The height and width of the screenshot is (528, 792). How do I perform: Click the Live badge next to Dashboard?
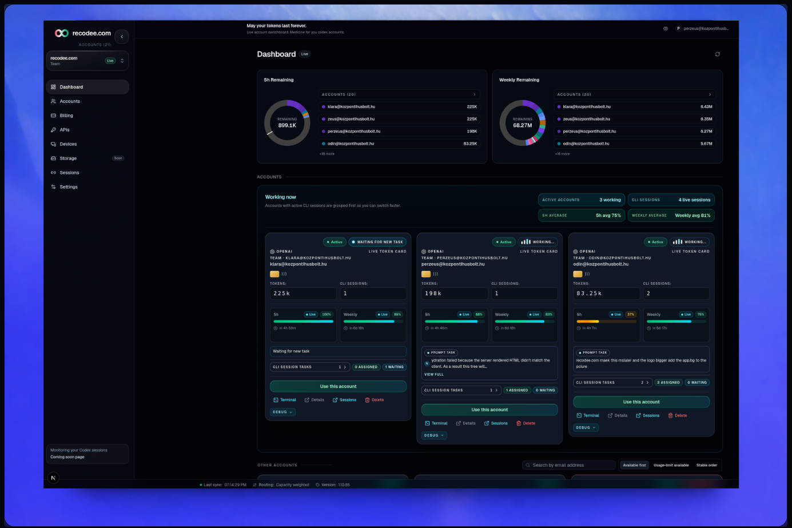tap(305, 54)
